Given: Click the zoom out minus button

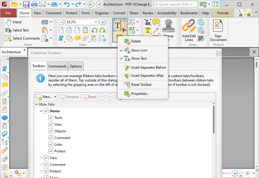Looking at the screenshot, I should coord(61,22).
